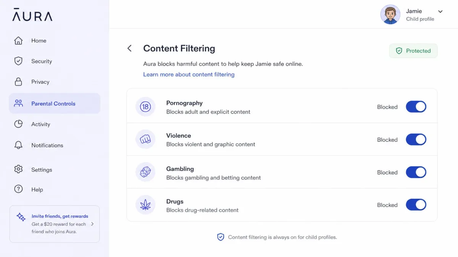Image resolution: width=458 pixels, height=257 pixels.
Task: Click the Aura logo
Action: point(32,15)
